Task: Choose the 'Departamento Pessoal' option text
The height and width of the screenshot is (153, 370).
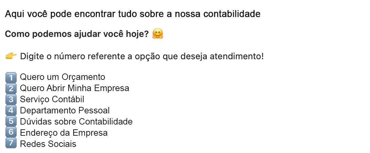Action: point(65,110)
